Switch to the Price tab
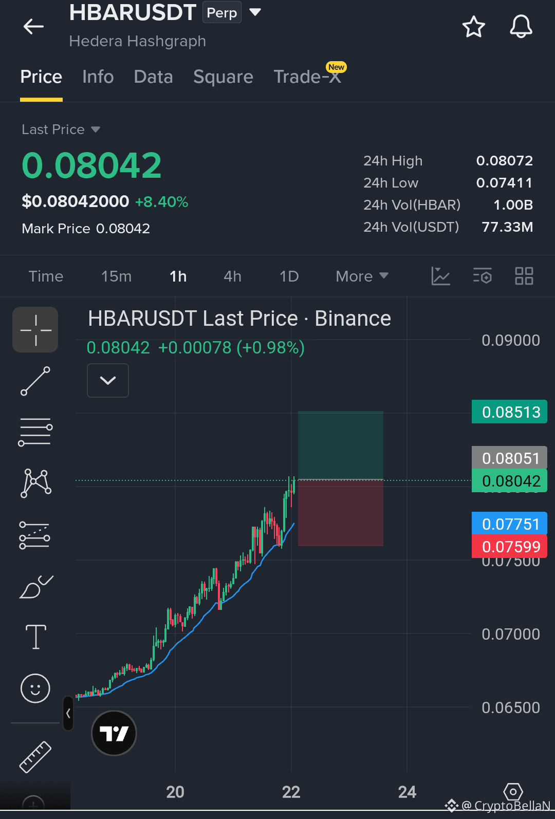Screen dimensions: 555x819 coord(41,77)
